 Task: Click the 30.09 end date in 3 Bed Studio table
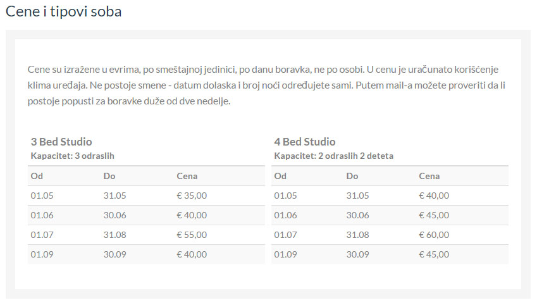[115, 254]
